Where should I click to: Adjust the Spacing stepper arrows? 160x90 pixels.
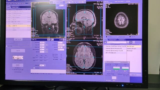(x=47, y=52)
